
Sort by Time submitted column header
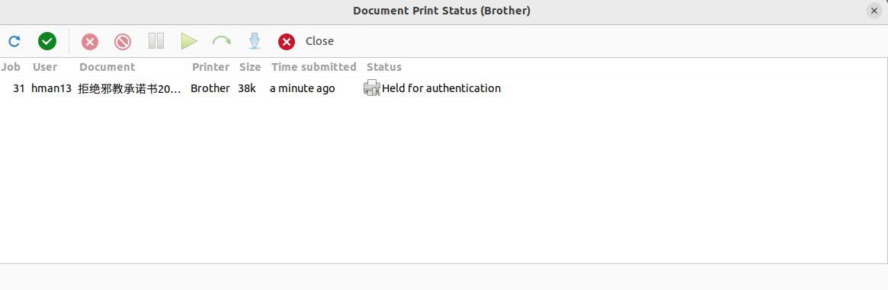coord(314,67)
